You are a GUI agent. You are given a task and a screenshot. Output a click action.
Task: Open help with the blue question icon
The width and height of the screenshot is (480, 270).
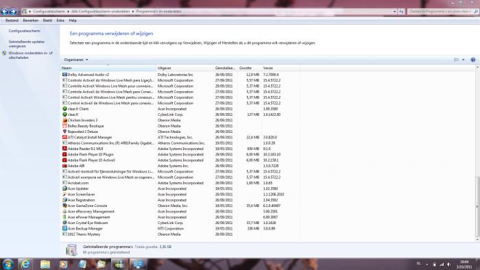(x=473, y=60)
